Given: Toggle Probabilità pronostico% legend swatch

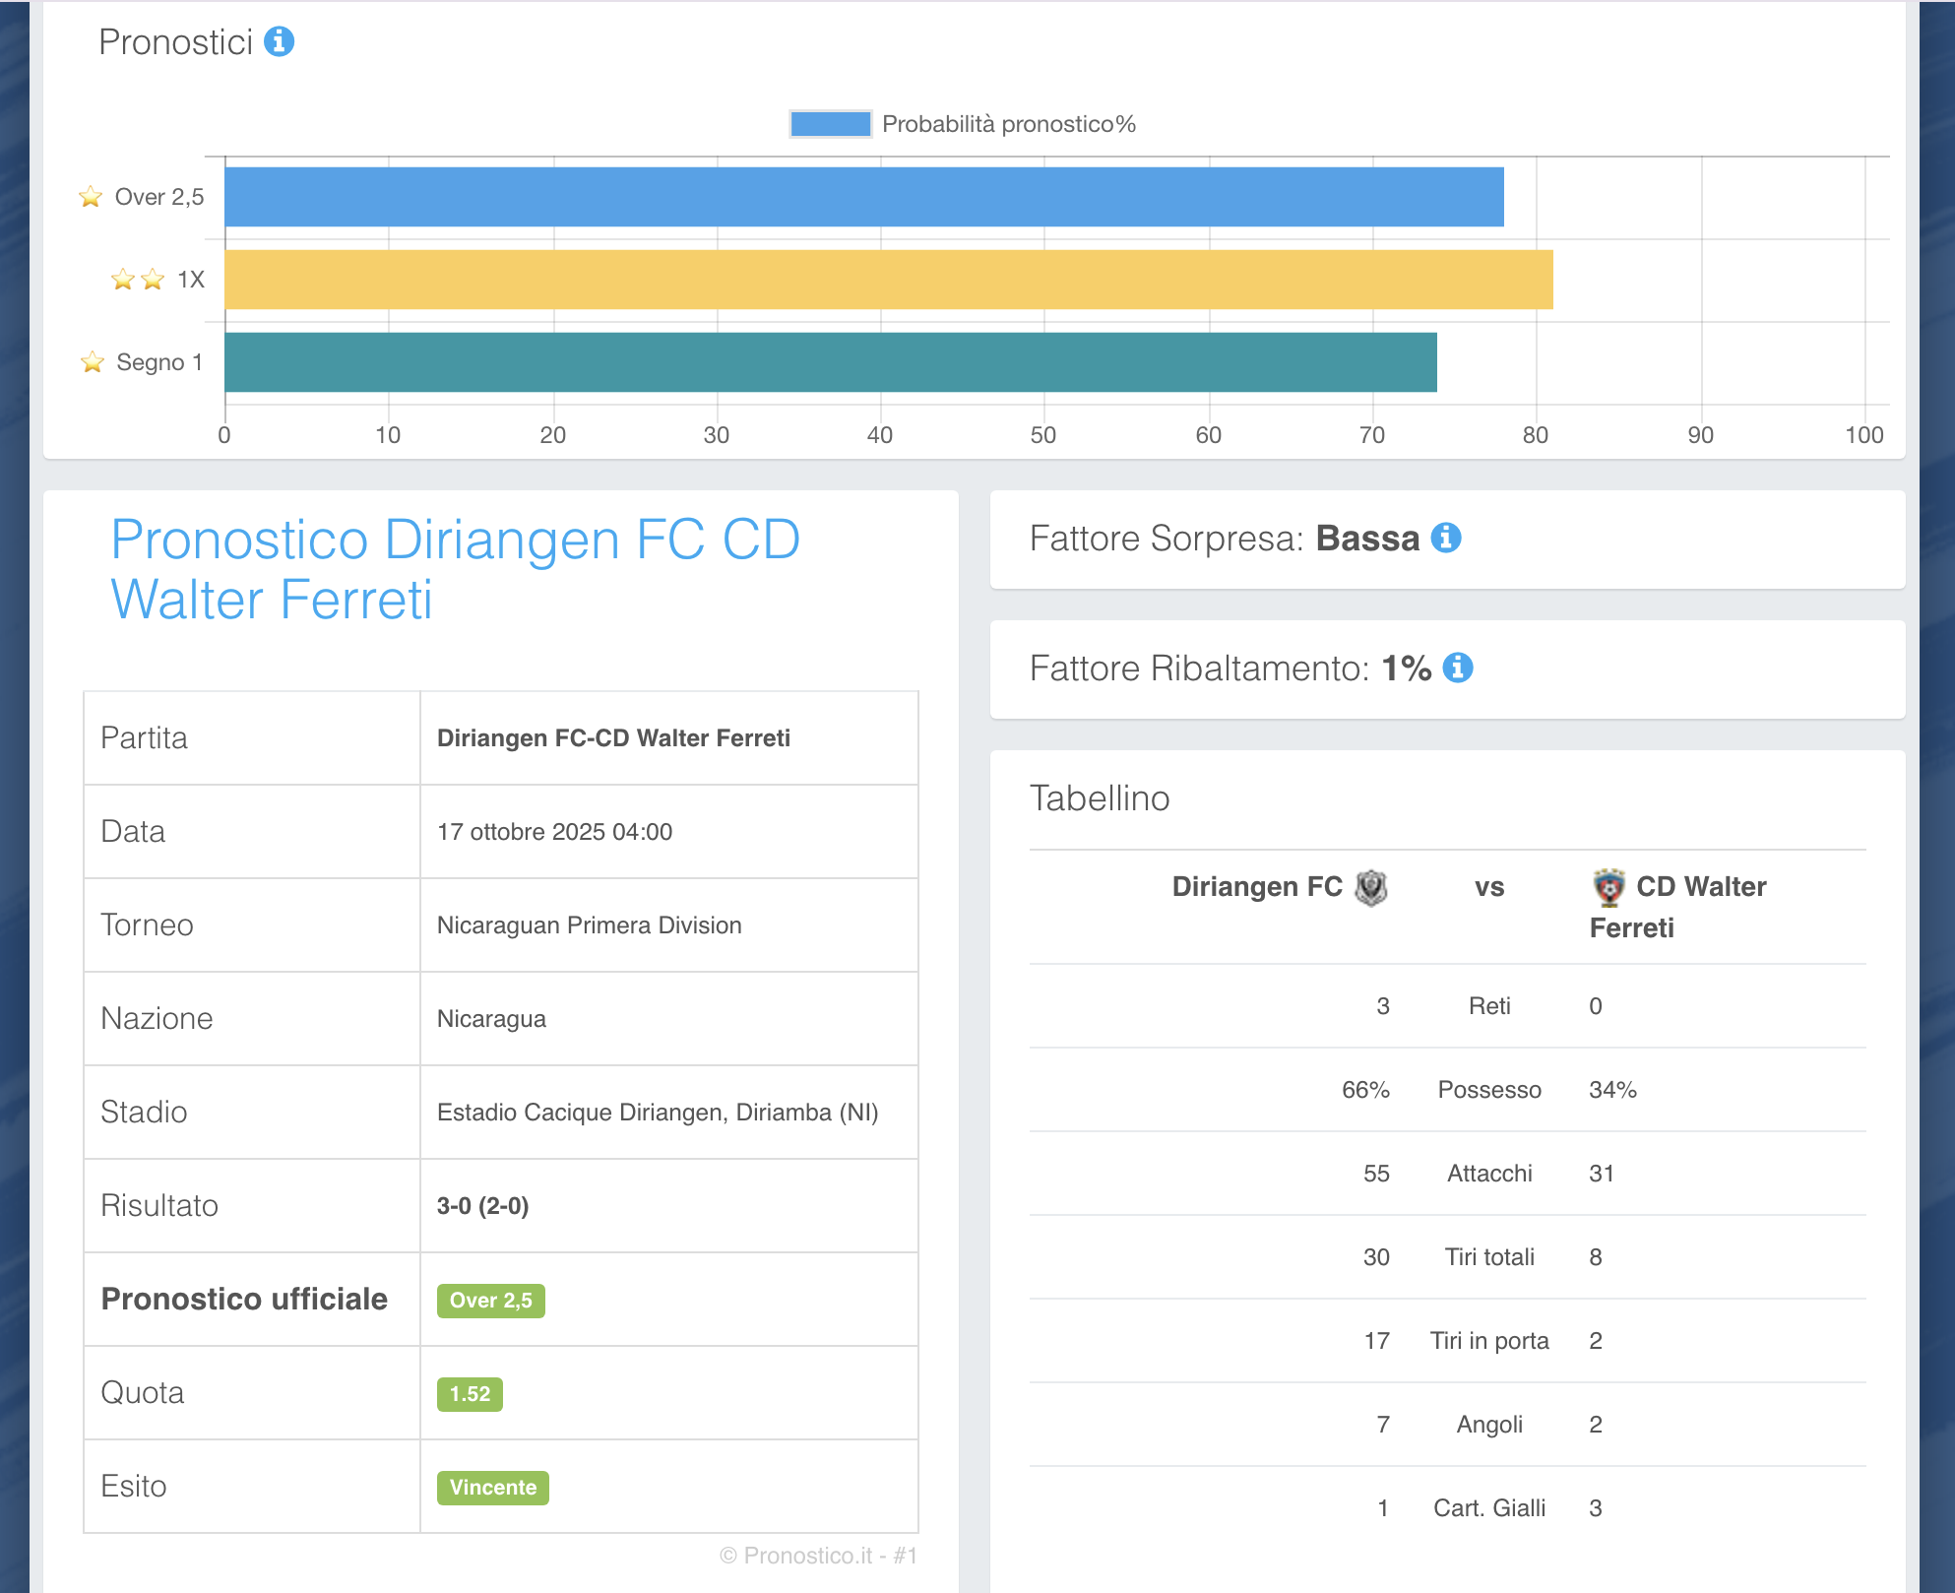Looking at the screenshot, I should coord(830,124).
